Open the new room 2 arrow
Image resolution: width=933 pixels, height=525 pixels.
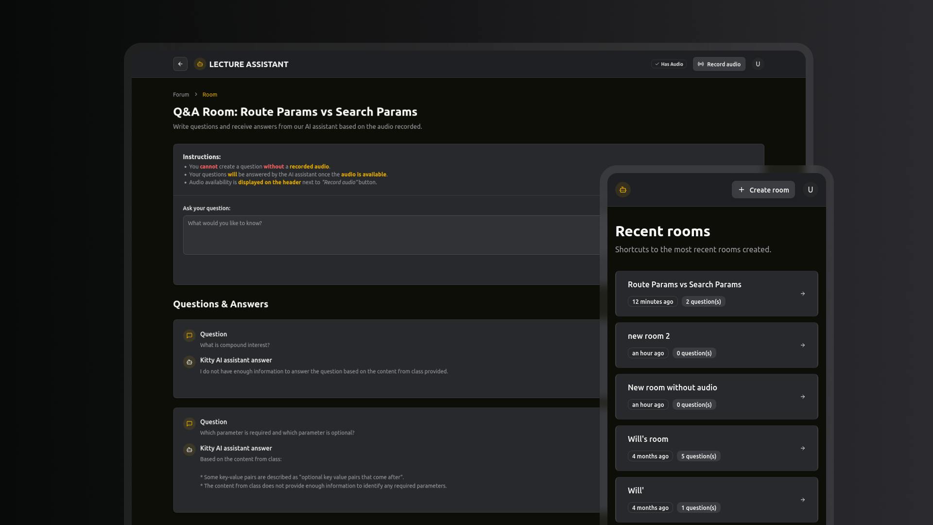point(803,345)
